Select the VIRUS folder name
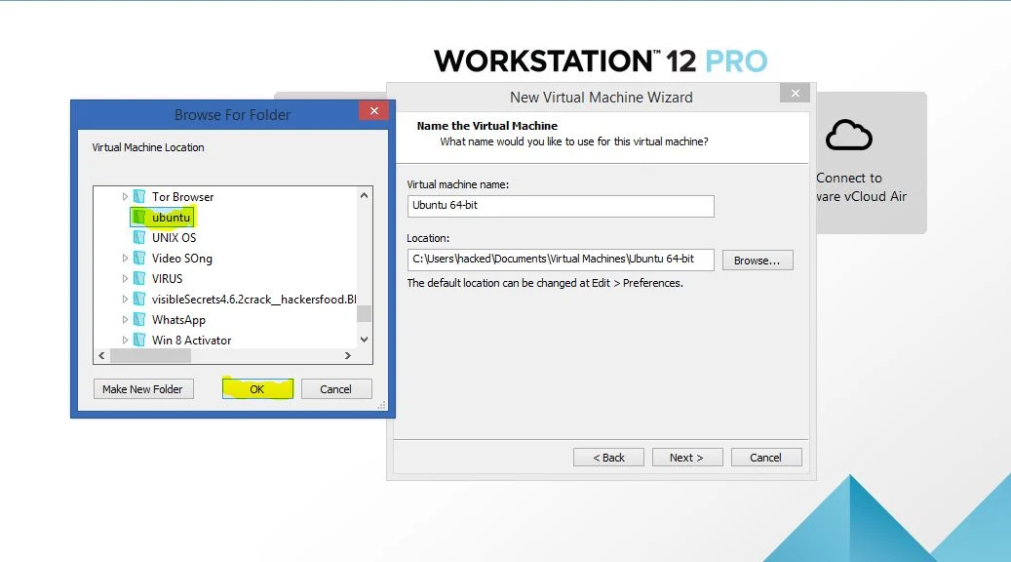The width and height of the screenshot is (1011, 562). pos(167,279)
